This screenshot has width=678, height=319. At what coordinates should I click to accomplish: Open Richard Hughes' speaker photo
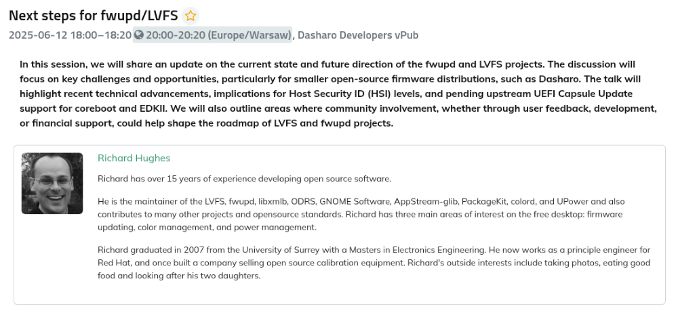tap(52, 184)
